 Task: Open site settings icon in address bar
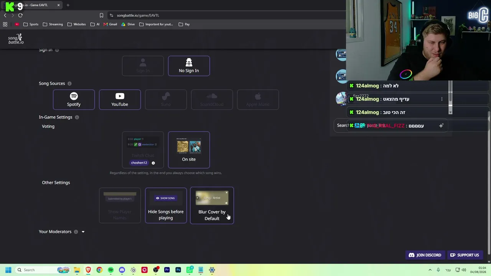coord(111,15)
